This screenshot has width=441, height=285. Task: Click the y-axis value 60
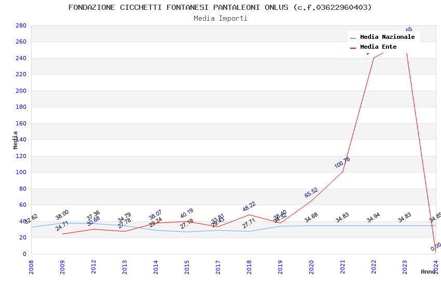pos(23,205)
